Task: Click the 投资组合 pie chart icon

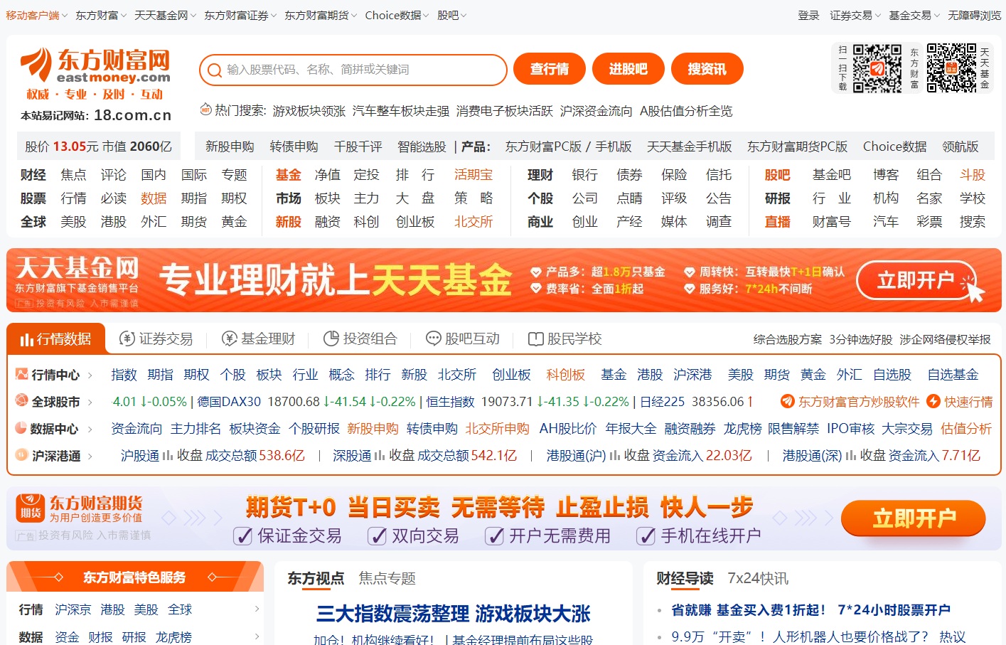Action: tap(331, 339)
